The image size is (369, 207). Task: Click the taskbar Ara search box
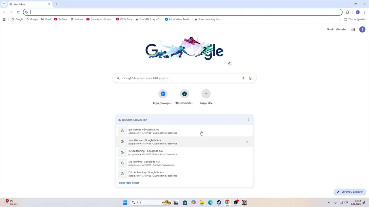pyautogui.click(x=151, y=202)
